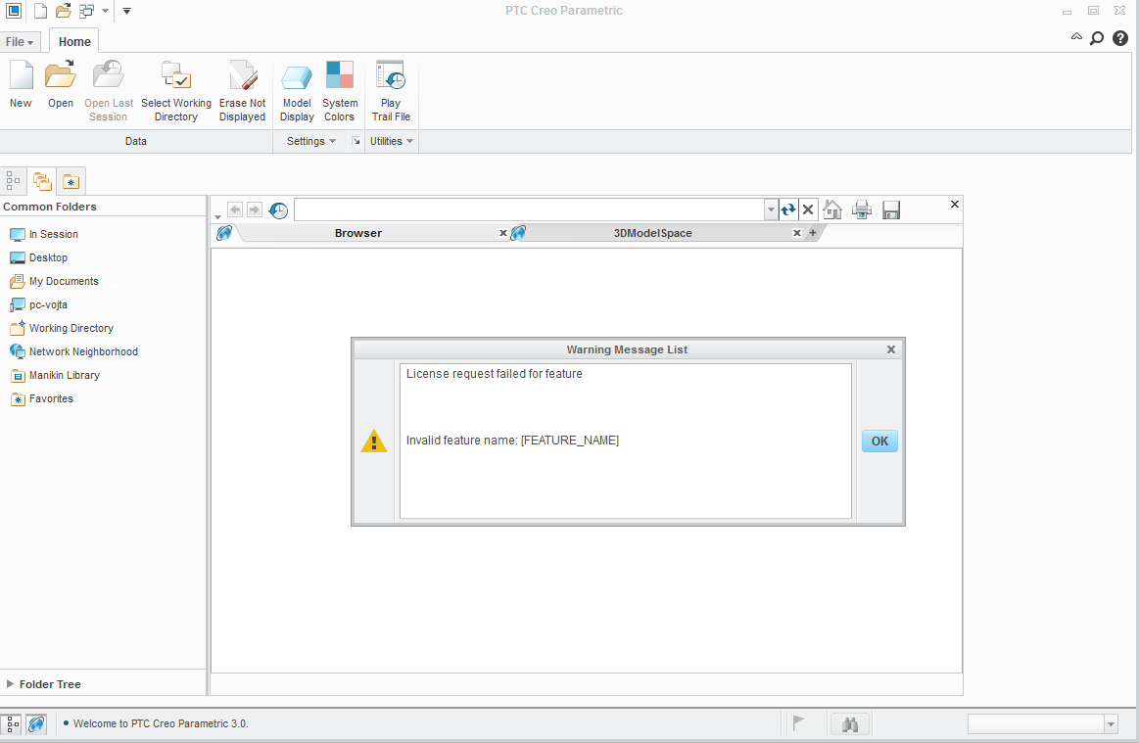
Task: Toggle browser display in status bar
Action: [36, 724]
